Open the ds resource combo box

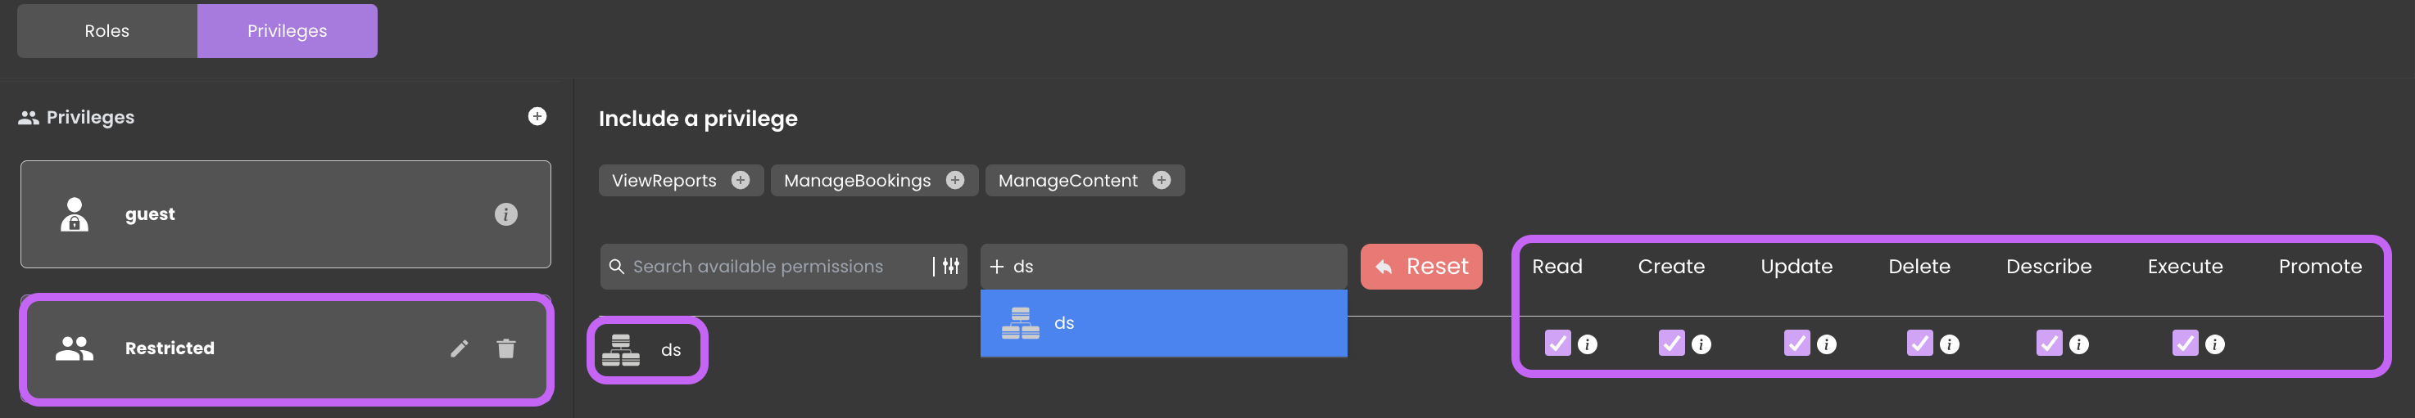(1163, 267)
